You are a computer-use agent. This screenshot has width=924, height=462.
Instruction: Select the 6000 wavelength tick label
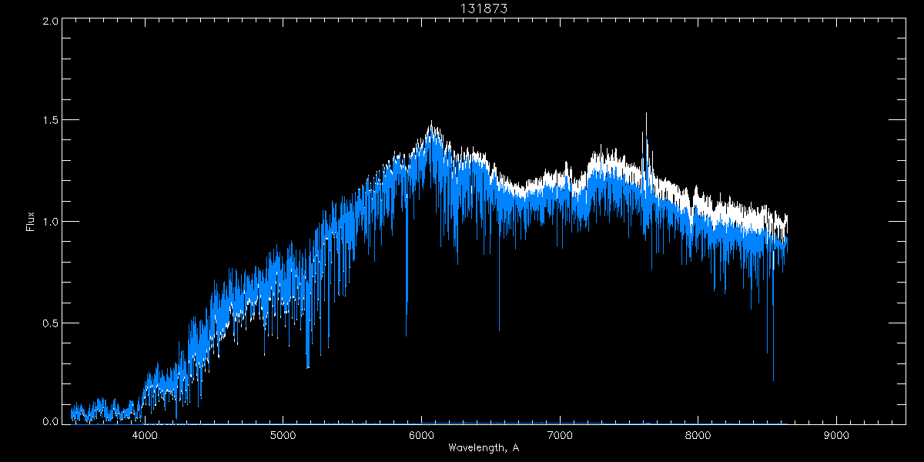point(421,435)
